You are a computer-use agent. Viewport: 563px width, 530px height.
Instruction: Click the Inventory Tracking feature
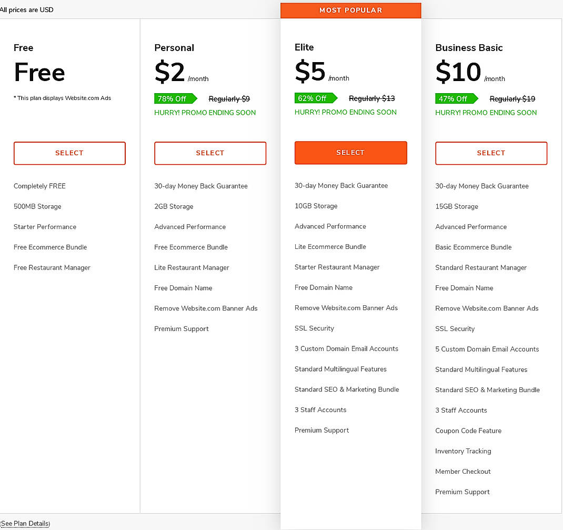(x=463, y=451)
